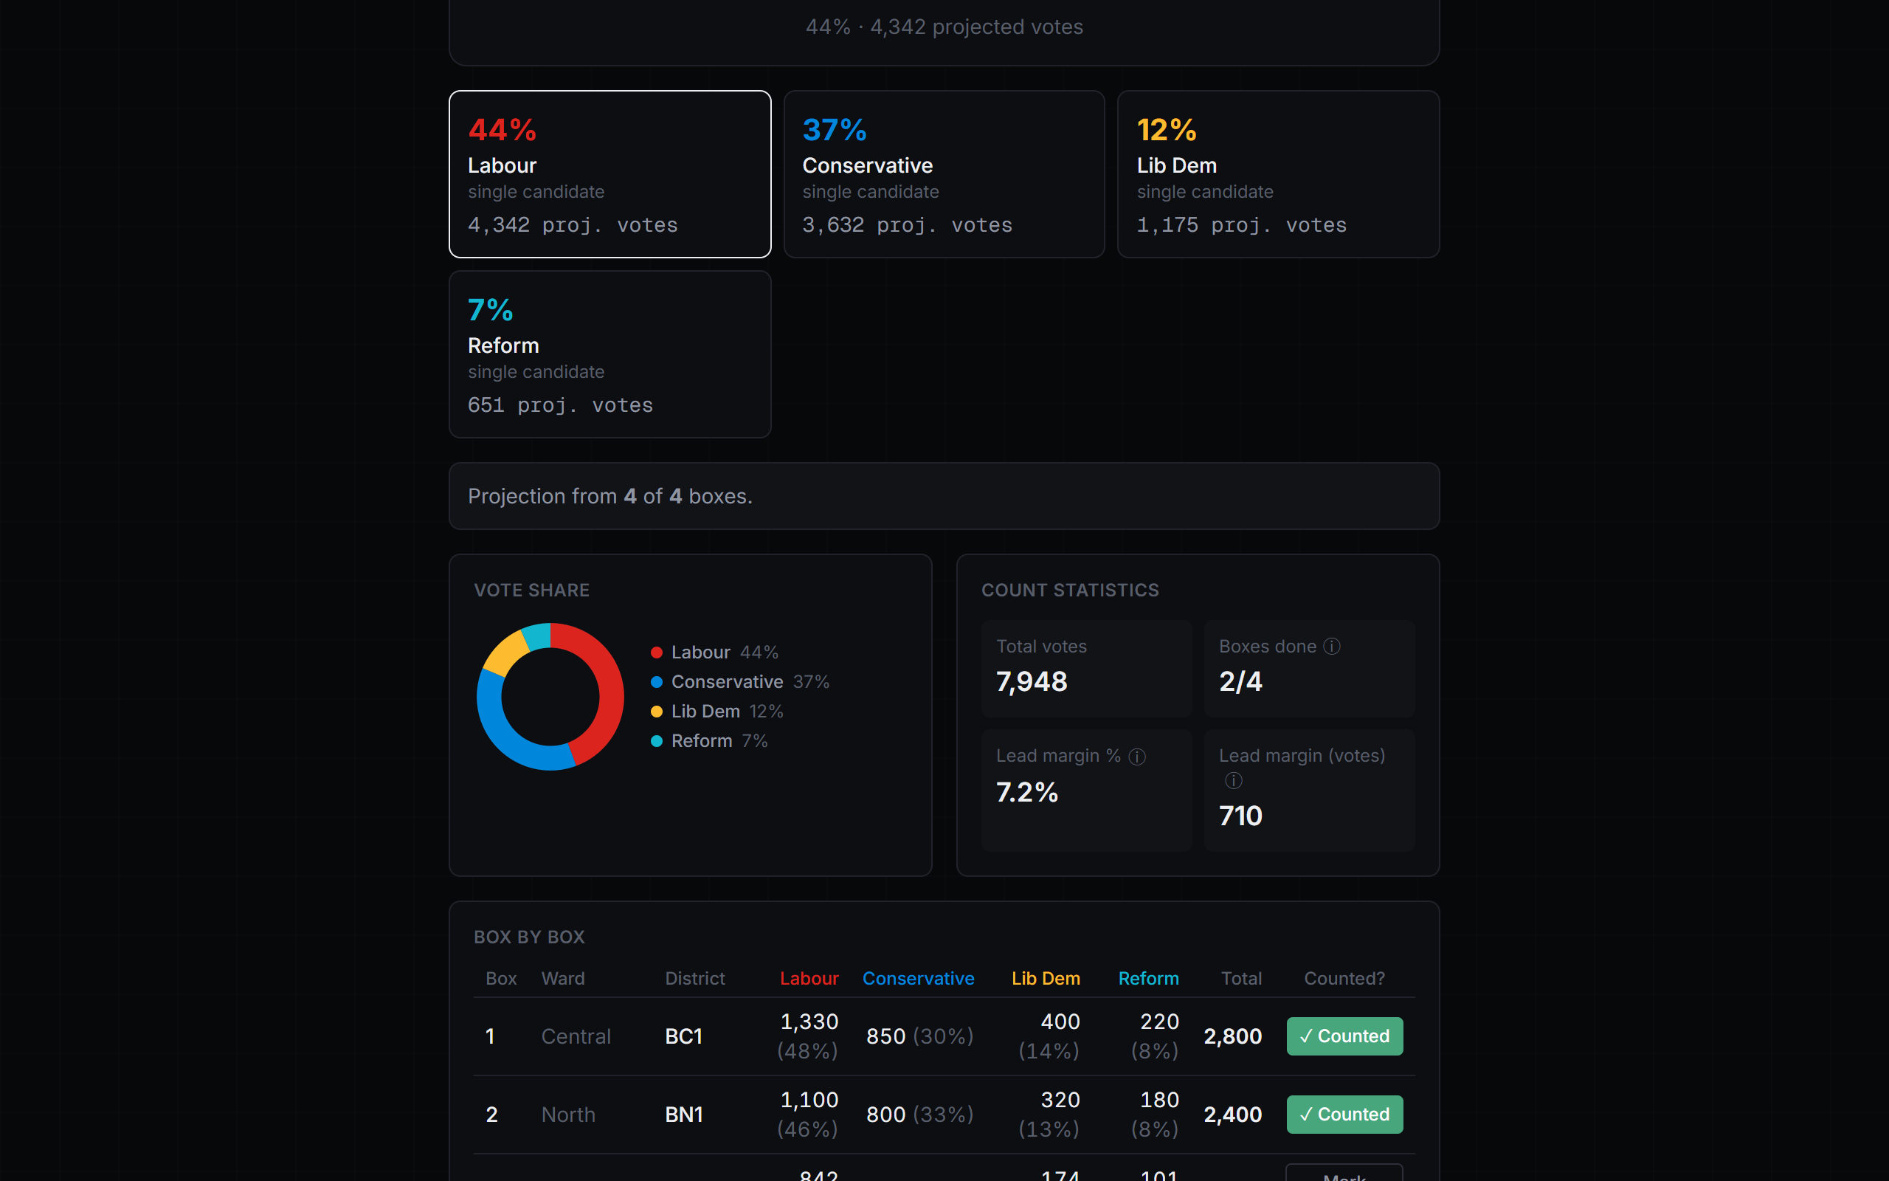This screenshot has width=1889, height=1181.
Task: Select the Conservative 37% candidate card
Action: (x=944, y=174)
